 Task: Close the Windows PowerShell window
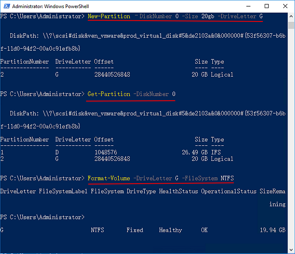point(285,6)
